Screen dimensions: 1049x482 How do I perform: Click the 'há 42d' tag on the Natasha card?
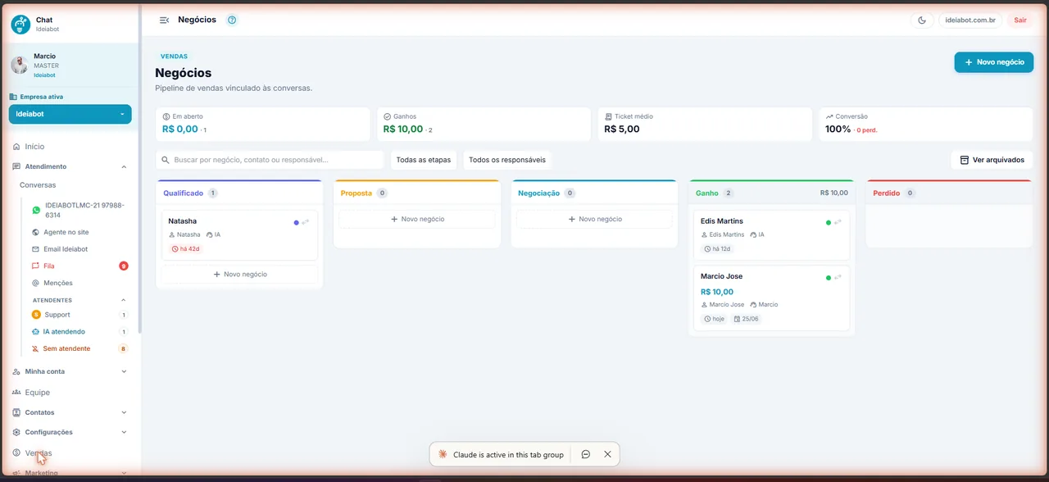(186, 248)
